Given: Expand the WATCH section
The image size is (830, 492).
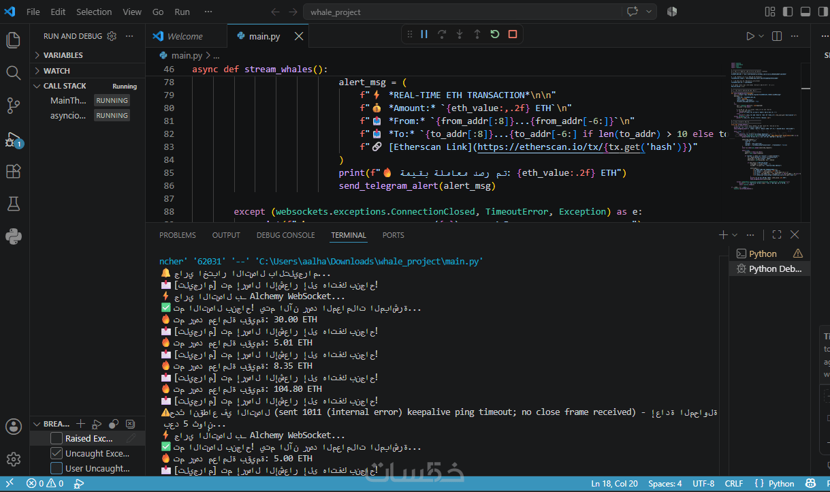Looking at the screenshot, I should pyautogui.click(x=87, y=71).
